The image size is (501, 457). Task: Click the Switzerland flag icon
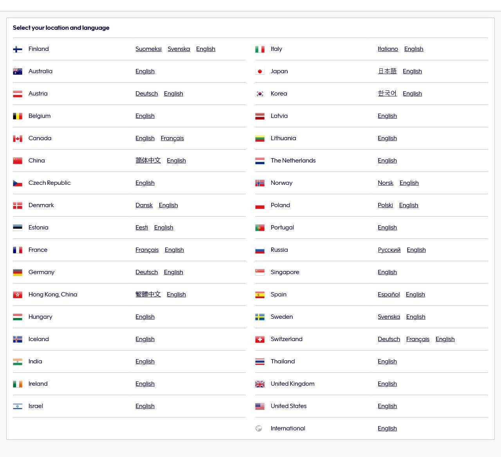point(260,340)
